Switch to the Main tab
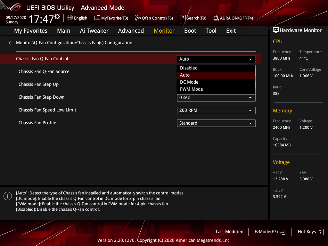The height and width of the screenshot is (246, 328). [x=64, y=31]
